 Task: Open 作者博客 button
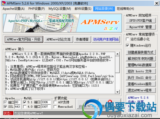tap(82, 40)
